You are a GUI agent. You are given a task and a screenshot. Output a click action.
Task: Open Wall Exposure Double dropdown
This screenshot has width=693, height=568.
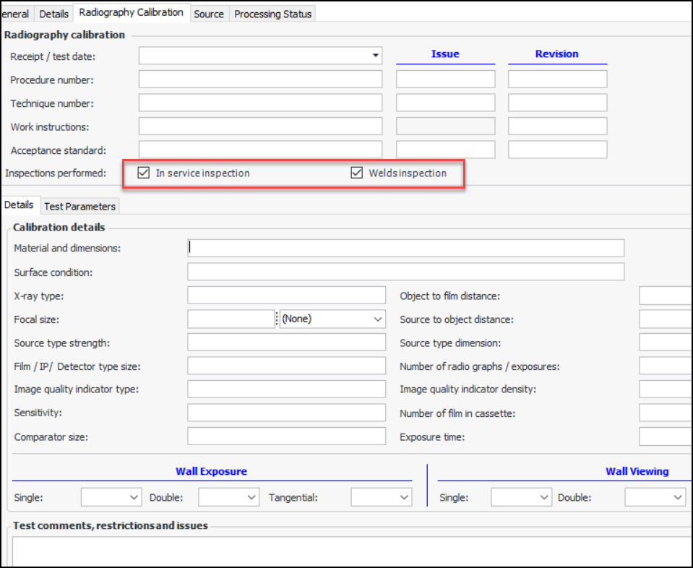pyautogui.click(x=251, y=497)
